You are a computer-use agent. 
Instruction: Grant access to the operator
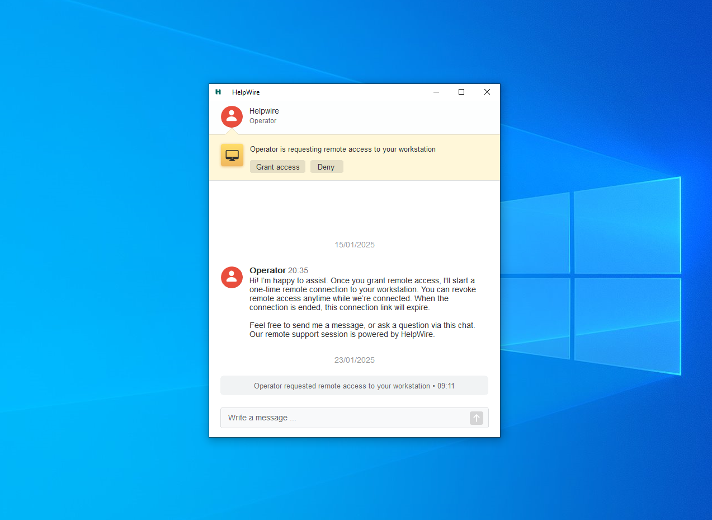coord(277,167)
